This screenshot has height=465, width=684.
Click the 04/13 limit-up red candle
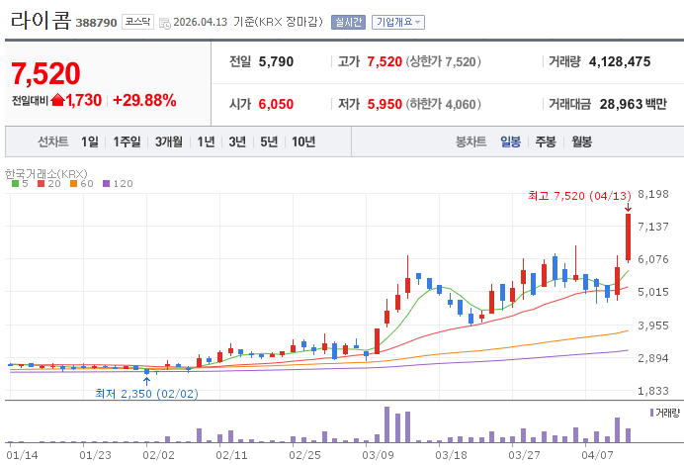(x=629, y=237)
